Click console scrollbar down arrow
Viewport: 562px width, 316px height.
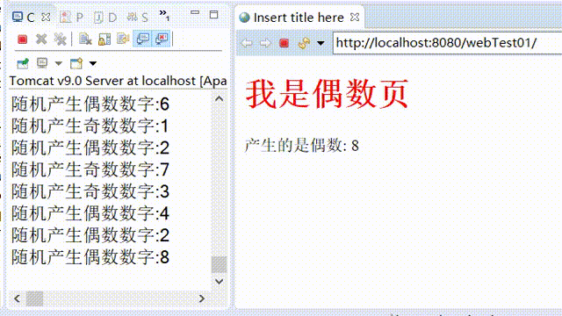(219, 281)
